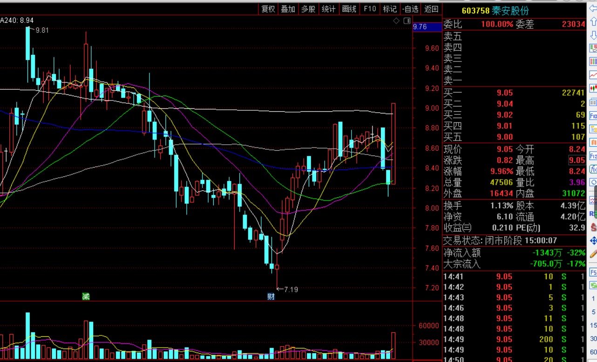
Task: Open the news document icon in sidebar
Action: tap(593, 102)
